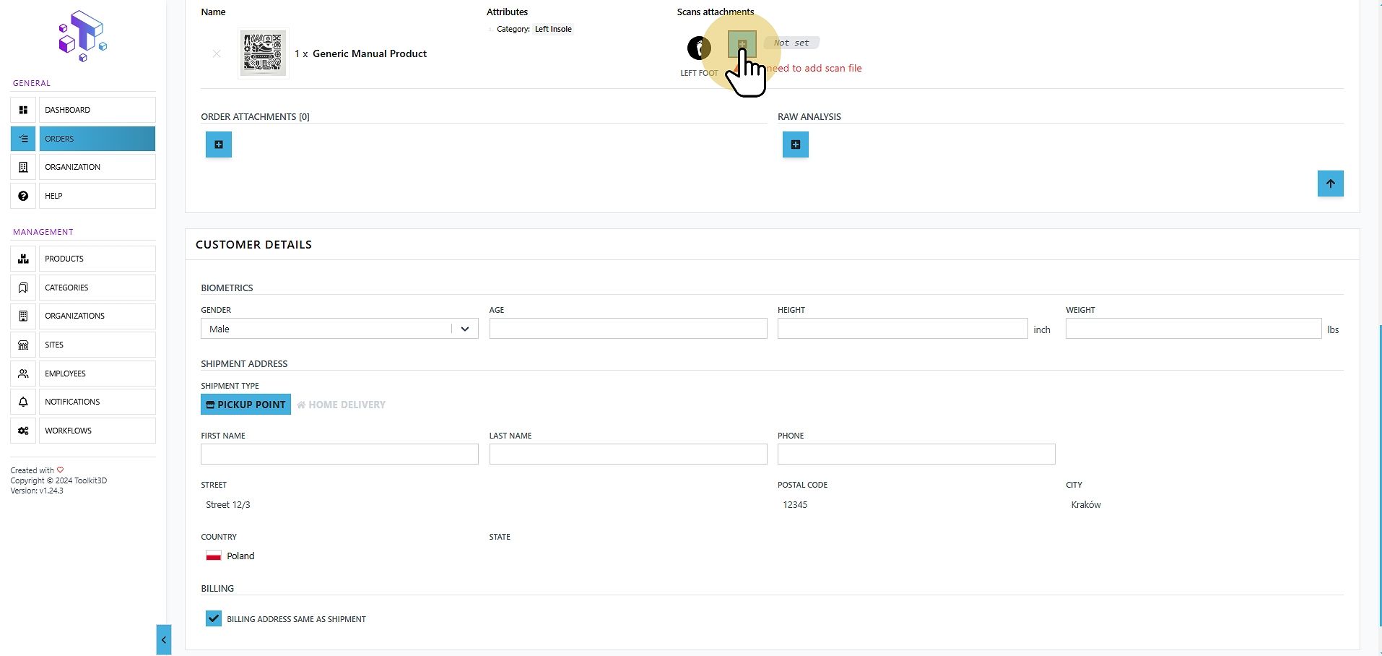Click the Version v1.24.3 text
Image resolution: width=1382 pixels, height=656 pixels.
click(37, 491)
